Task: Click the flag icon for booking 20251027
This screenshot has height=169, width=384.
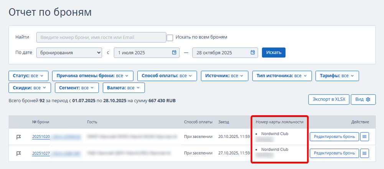Action: 18,153
